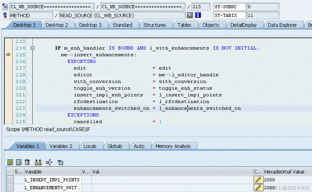Click l_enhancements_switched_on on line 223
This screenshot has height=192, width=312.
[200, 108]
